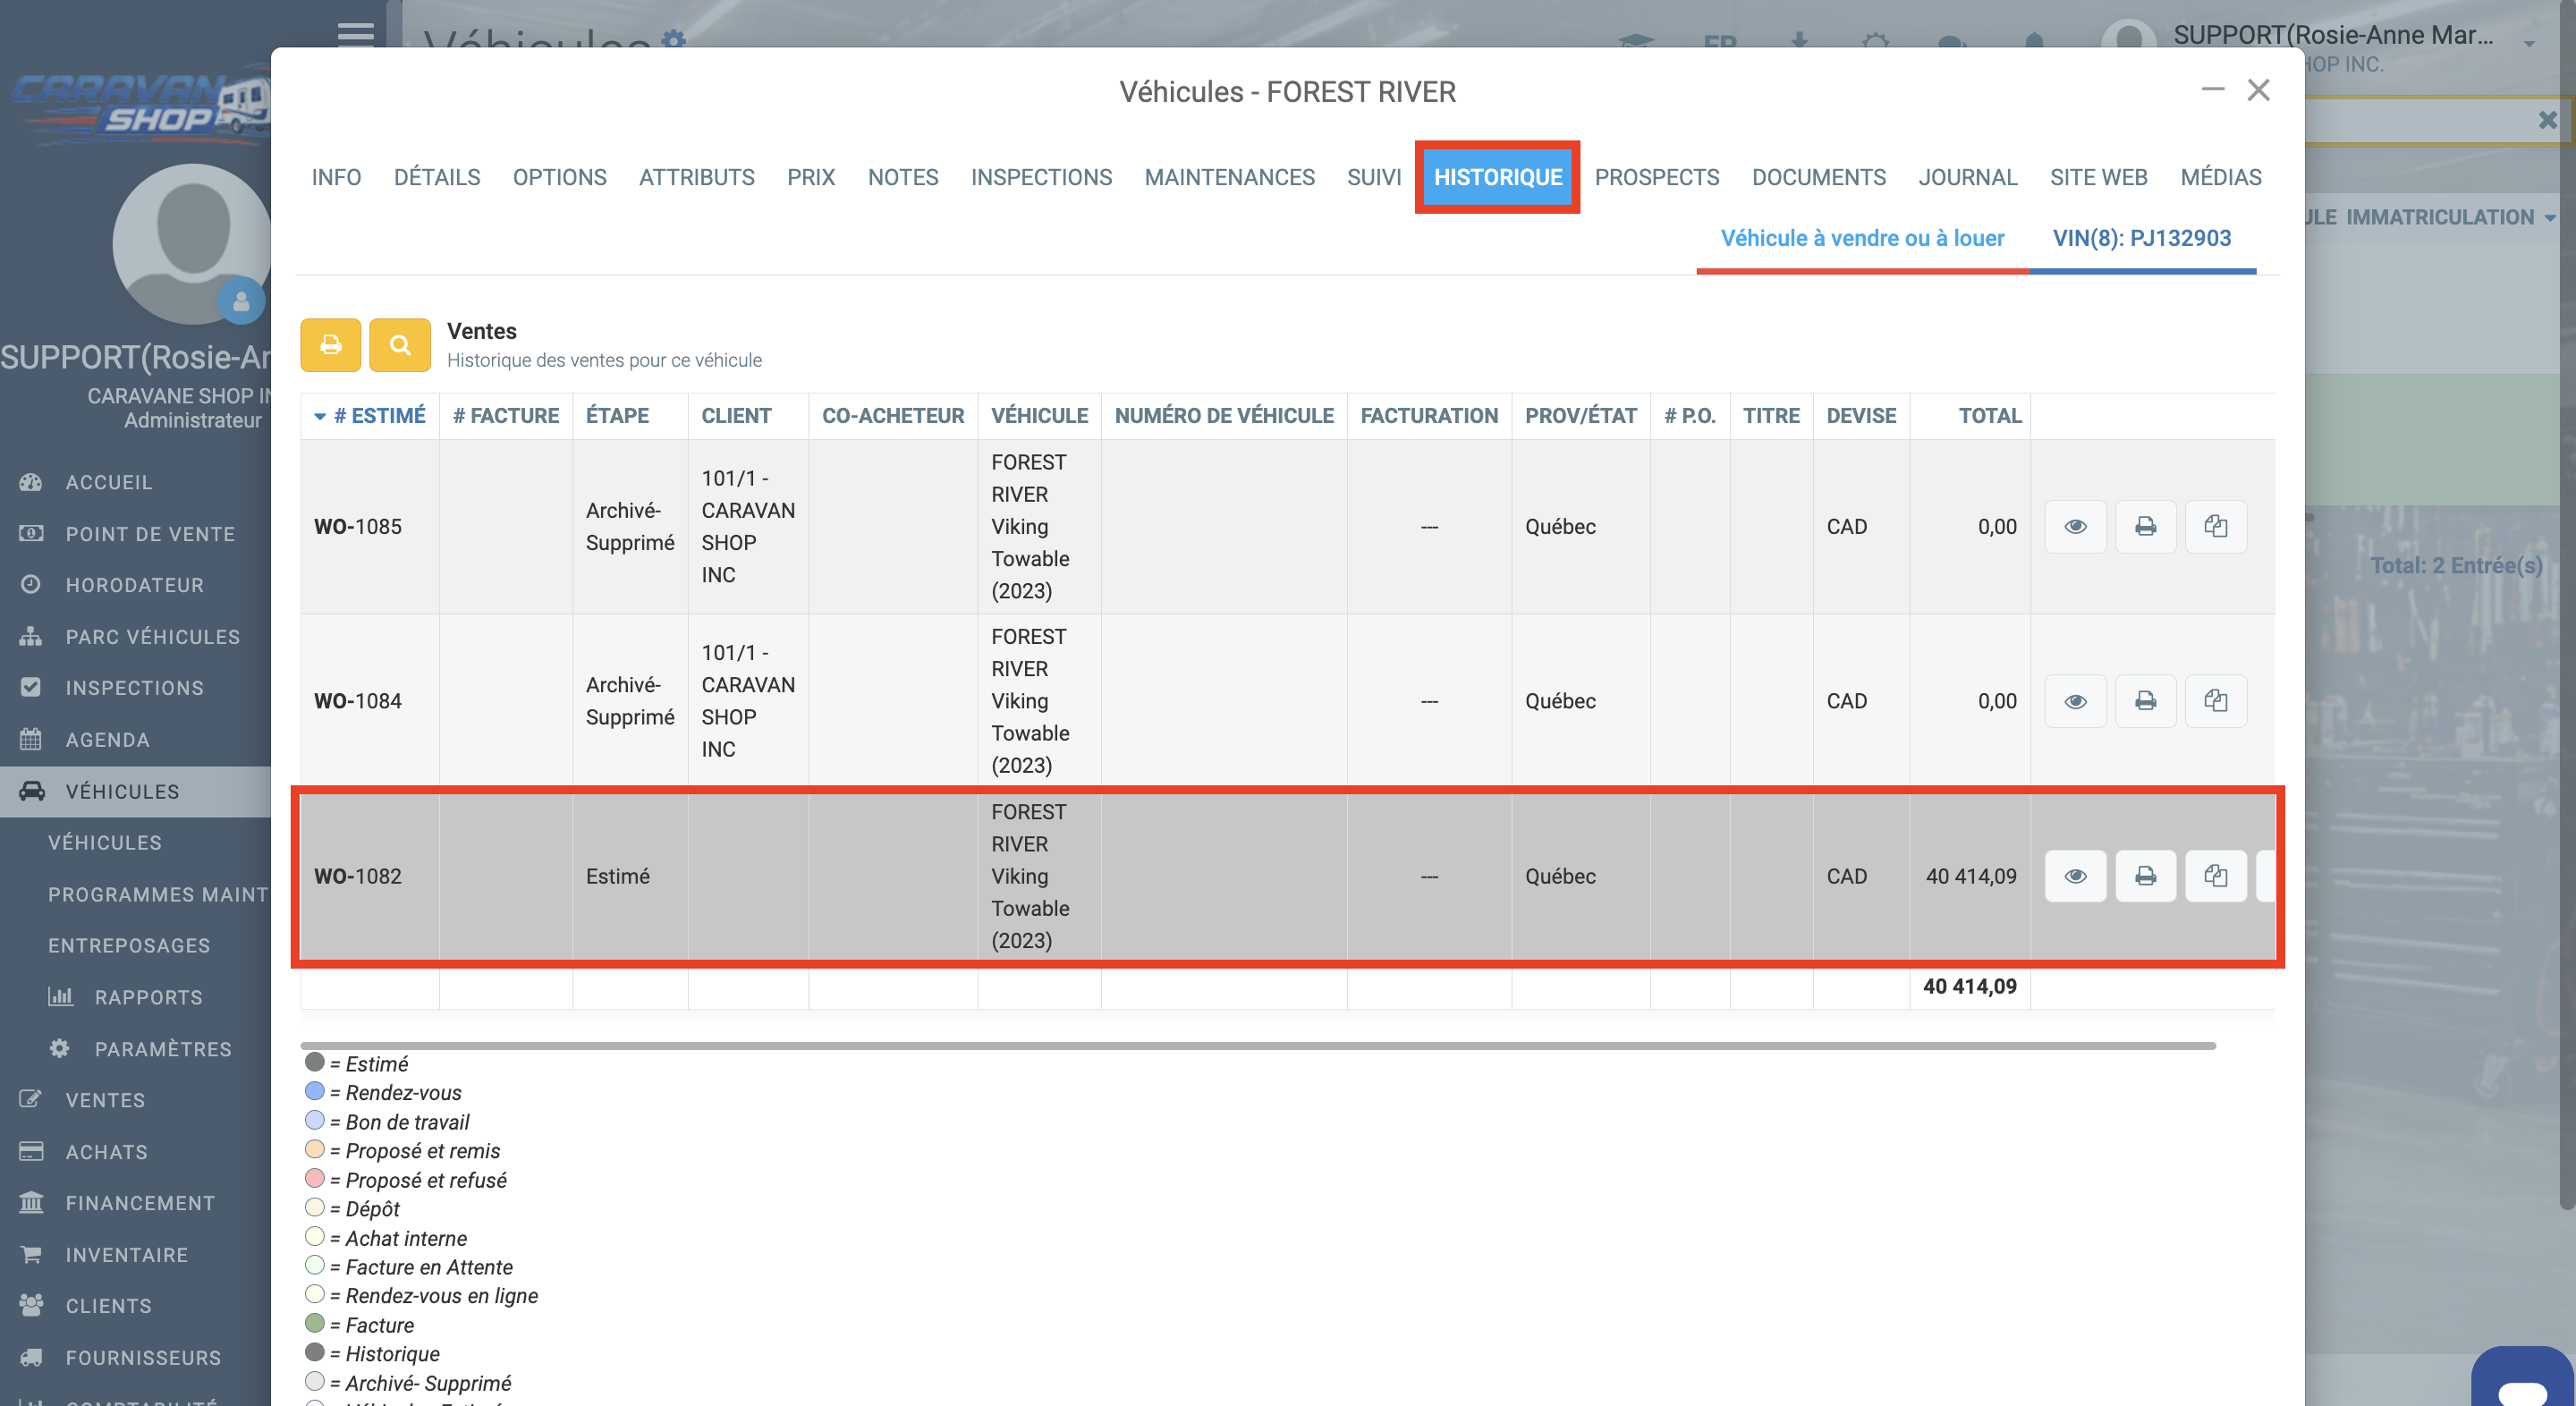Switch to the INSPECTIONS tab in dialog
Screen dimensions: 2576x1406
pos(1041,177)
